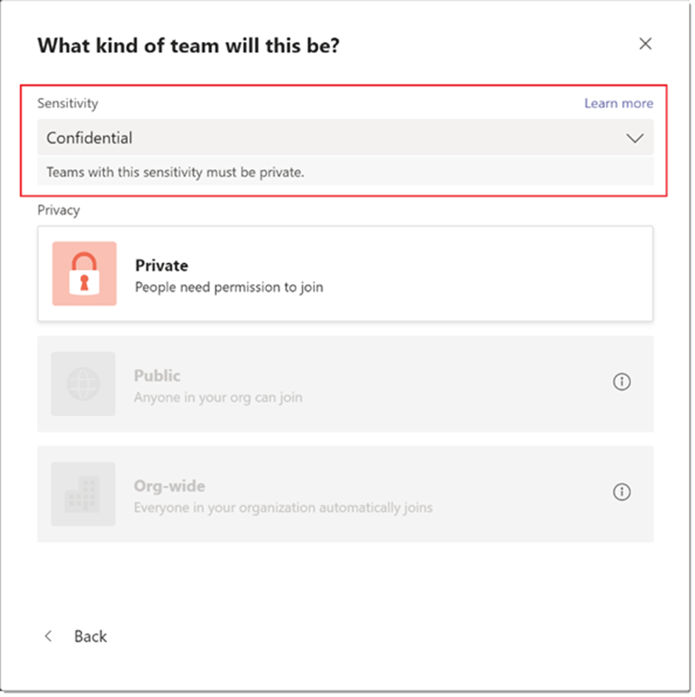
Task: Open the info icon beside Org-wide option
Action: point(623,493)
